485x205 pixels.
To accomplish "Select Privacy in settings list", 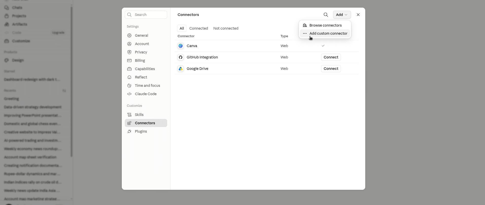I will click(x=141, y=52).
